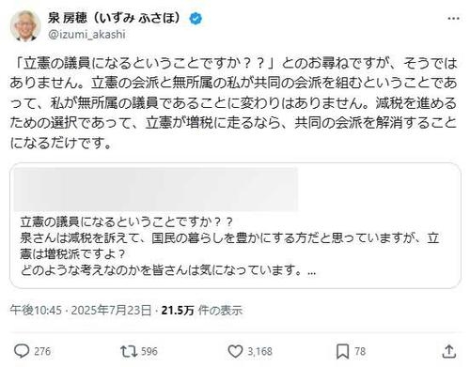This screenshot has width=470, height=367.
Task: Click the main post body text
Action: coord(233,102)
